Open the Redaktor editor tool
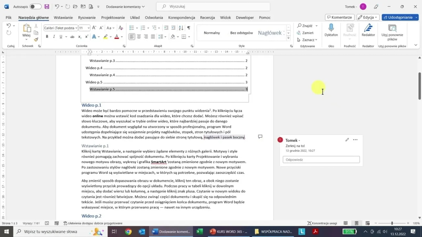 coord(368,28)
